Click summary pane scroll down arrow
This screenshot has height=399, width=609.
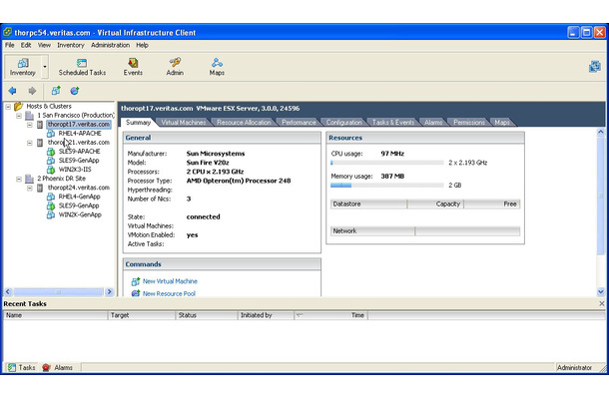[600, 292]
